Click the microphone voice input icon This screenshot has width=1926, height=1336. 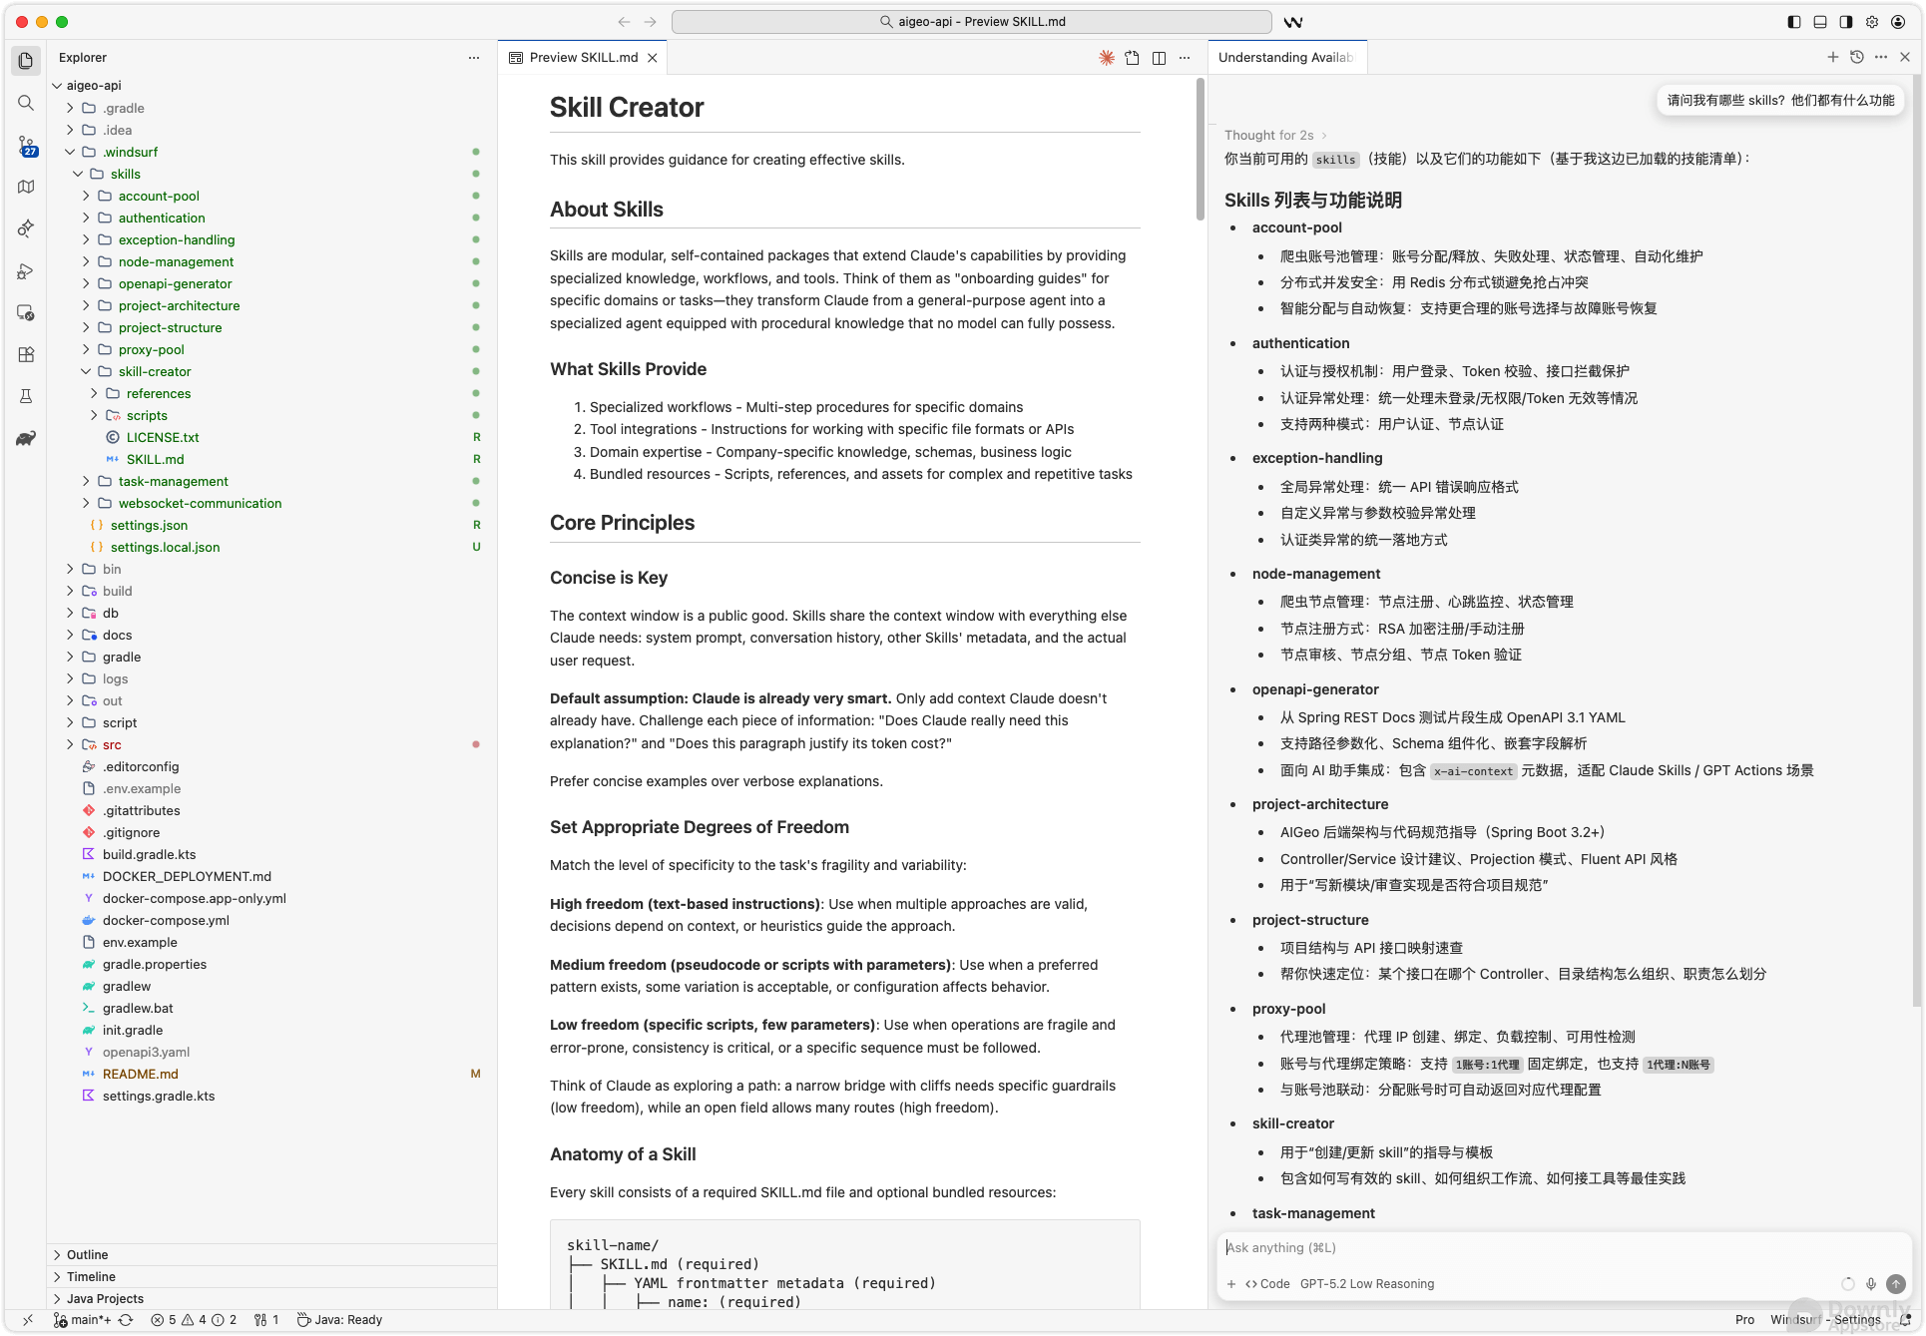(x=1871, y=1284)
